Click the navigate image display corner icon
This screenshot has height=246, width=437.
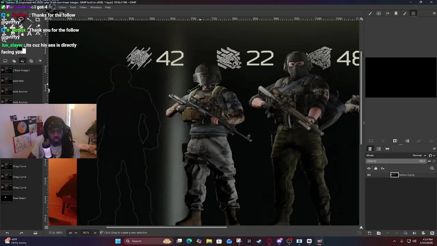click(361, 227)
